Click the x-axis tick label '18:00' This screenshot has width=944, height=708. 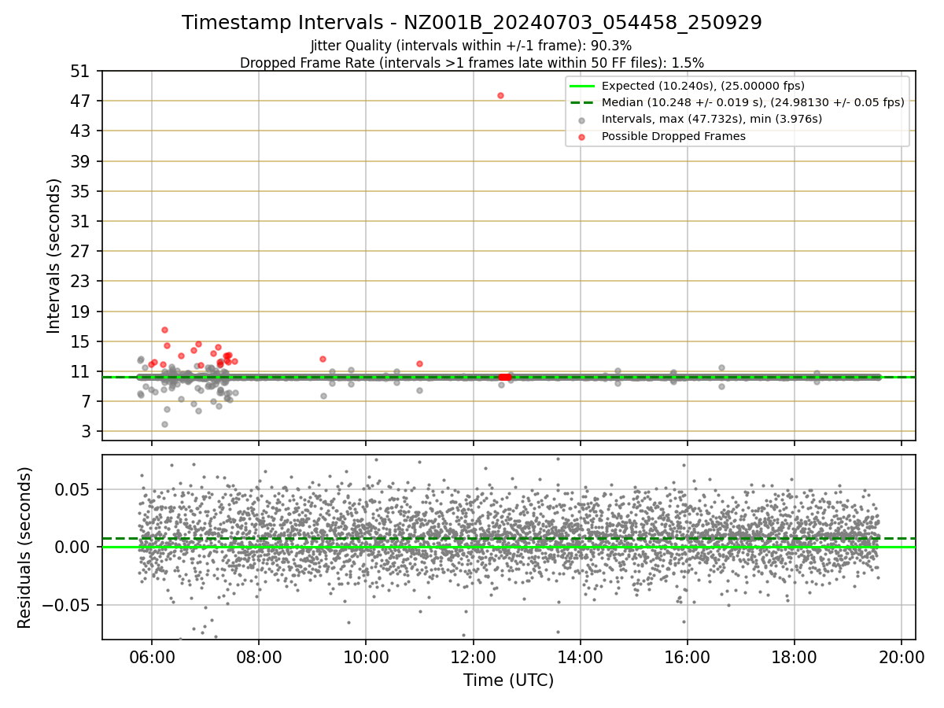click(x=795, y=656)
